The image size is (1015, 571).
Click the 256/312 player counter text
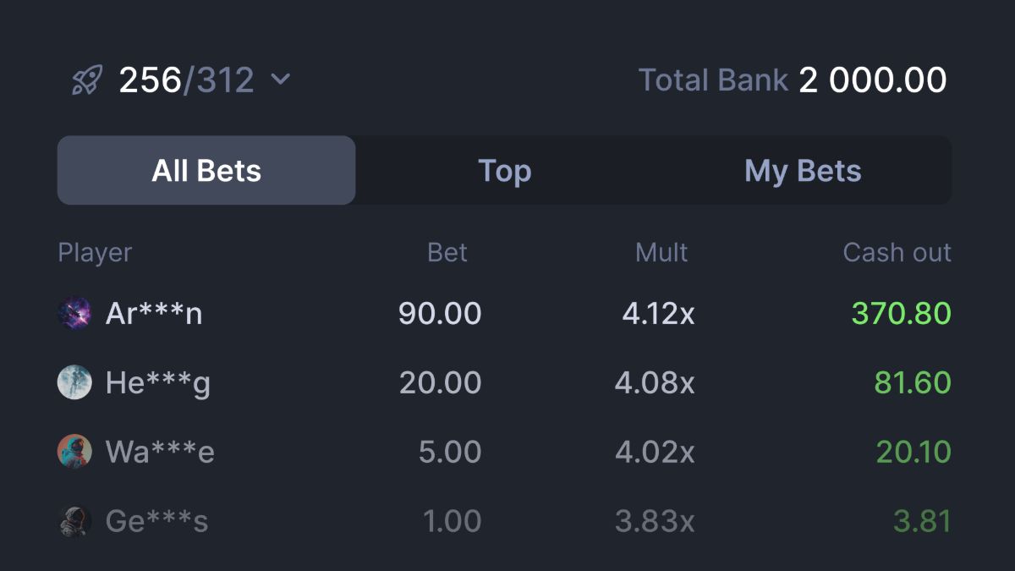coord(186,80)
